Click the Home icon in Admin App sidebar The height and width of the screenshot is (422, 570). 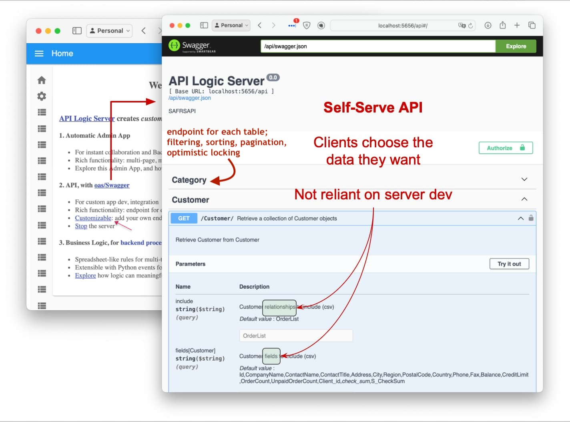pos(42,80)
